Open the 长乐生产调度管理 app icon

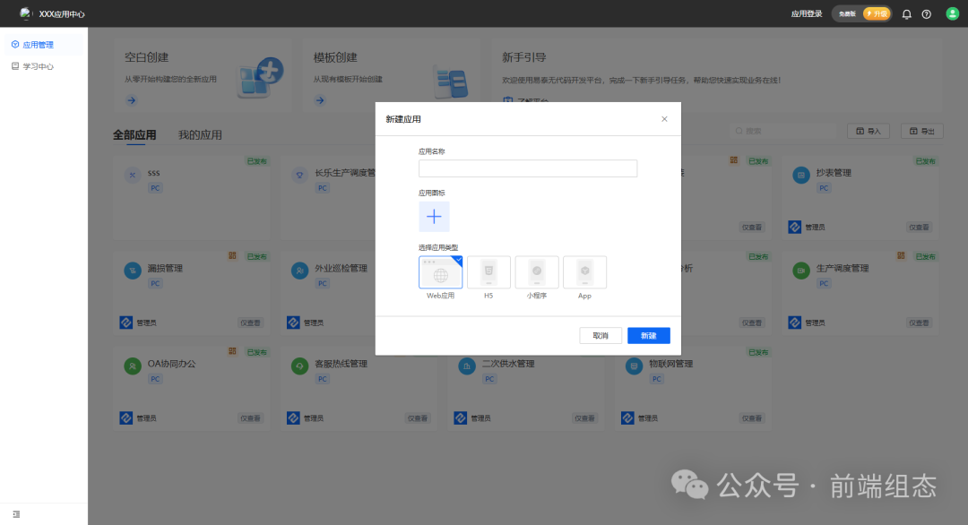pos(299,176)
